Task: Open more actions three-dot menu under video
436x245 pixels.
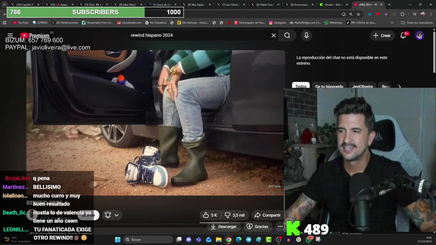Action: 280,226
